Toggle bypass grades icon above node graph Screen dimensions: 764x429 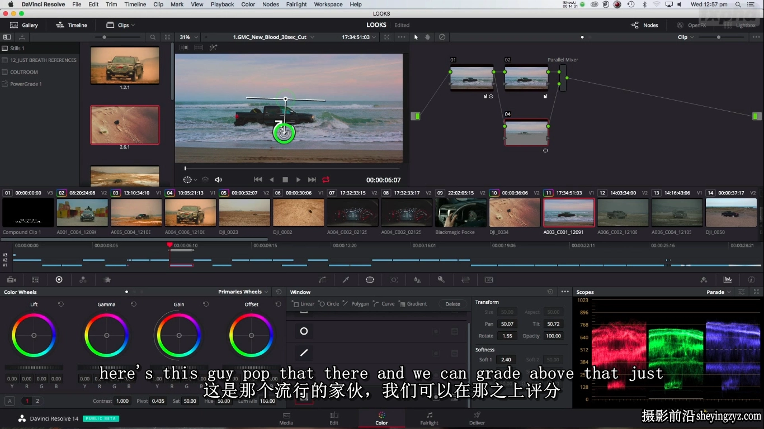pos(442,37)
